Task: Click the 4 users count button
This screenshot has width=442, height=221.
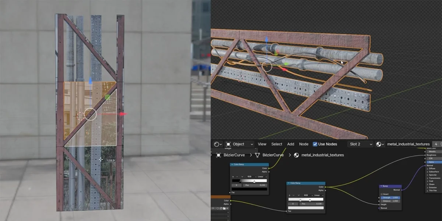Action: pyautogui.click(x=436, y=144)
